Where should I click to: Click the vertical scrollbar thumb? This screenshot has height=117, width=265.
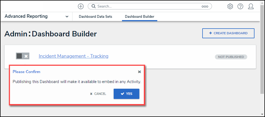pyautogui.click(x=262, y=49)
